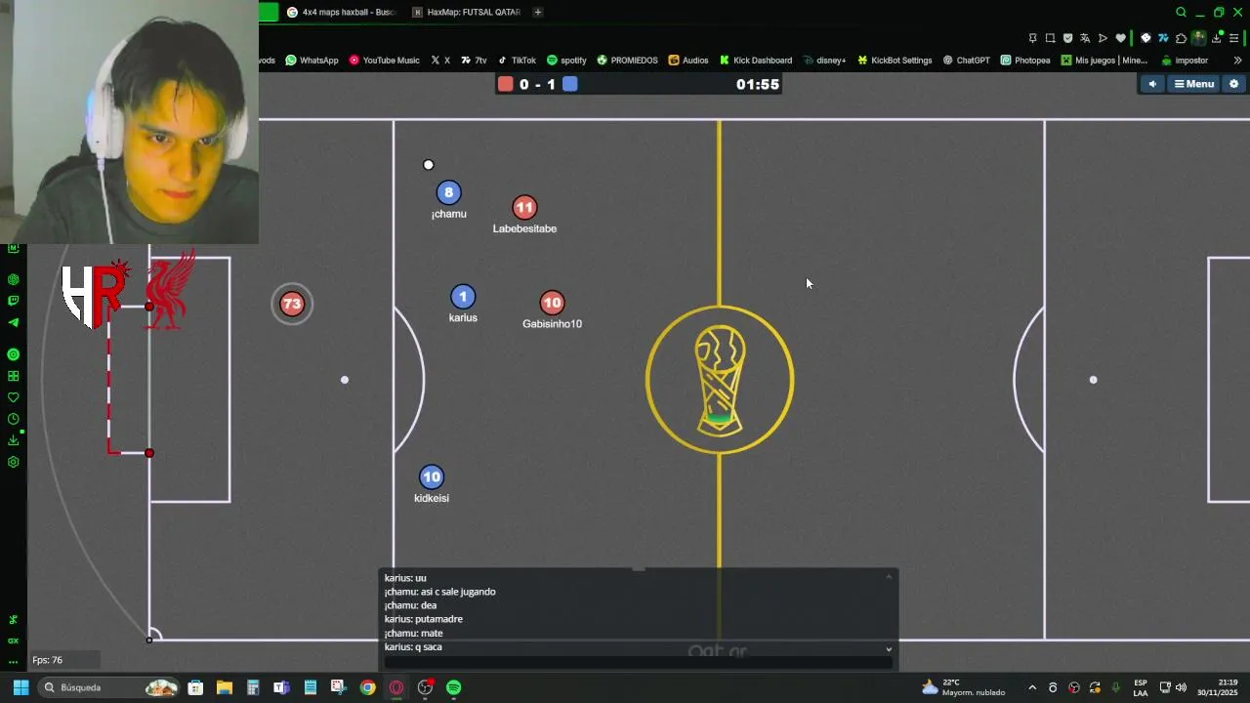This screenshot has width=1250, height=703.
Task: Open the browser downloads icon
Action: tap(1216, 38)
